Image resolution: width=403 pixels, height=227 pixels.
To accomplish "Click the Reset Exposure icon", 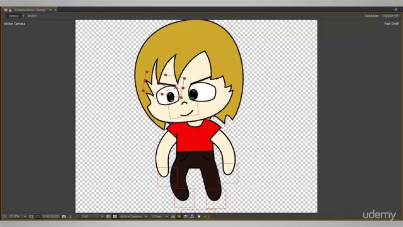I will 199,216.
